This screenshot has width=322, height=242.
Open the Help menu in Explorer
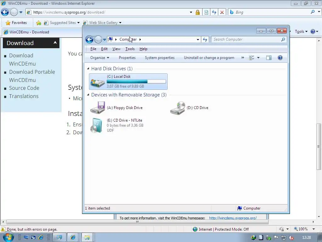[143, 49]
